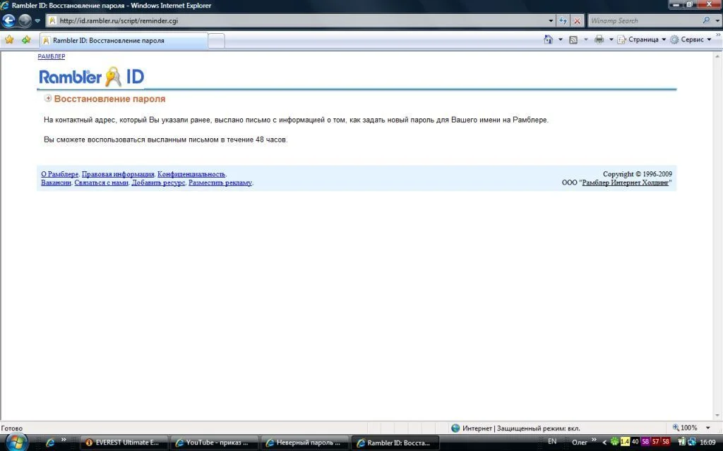Open a new blank tab

point(216,40)
